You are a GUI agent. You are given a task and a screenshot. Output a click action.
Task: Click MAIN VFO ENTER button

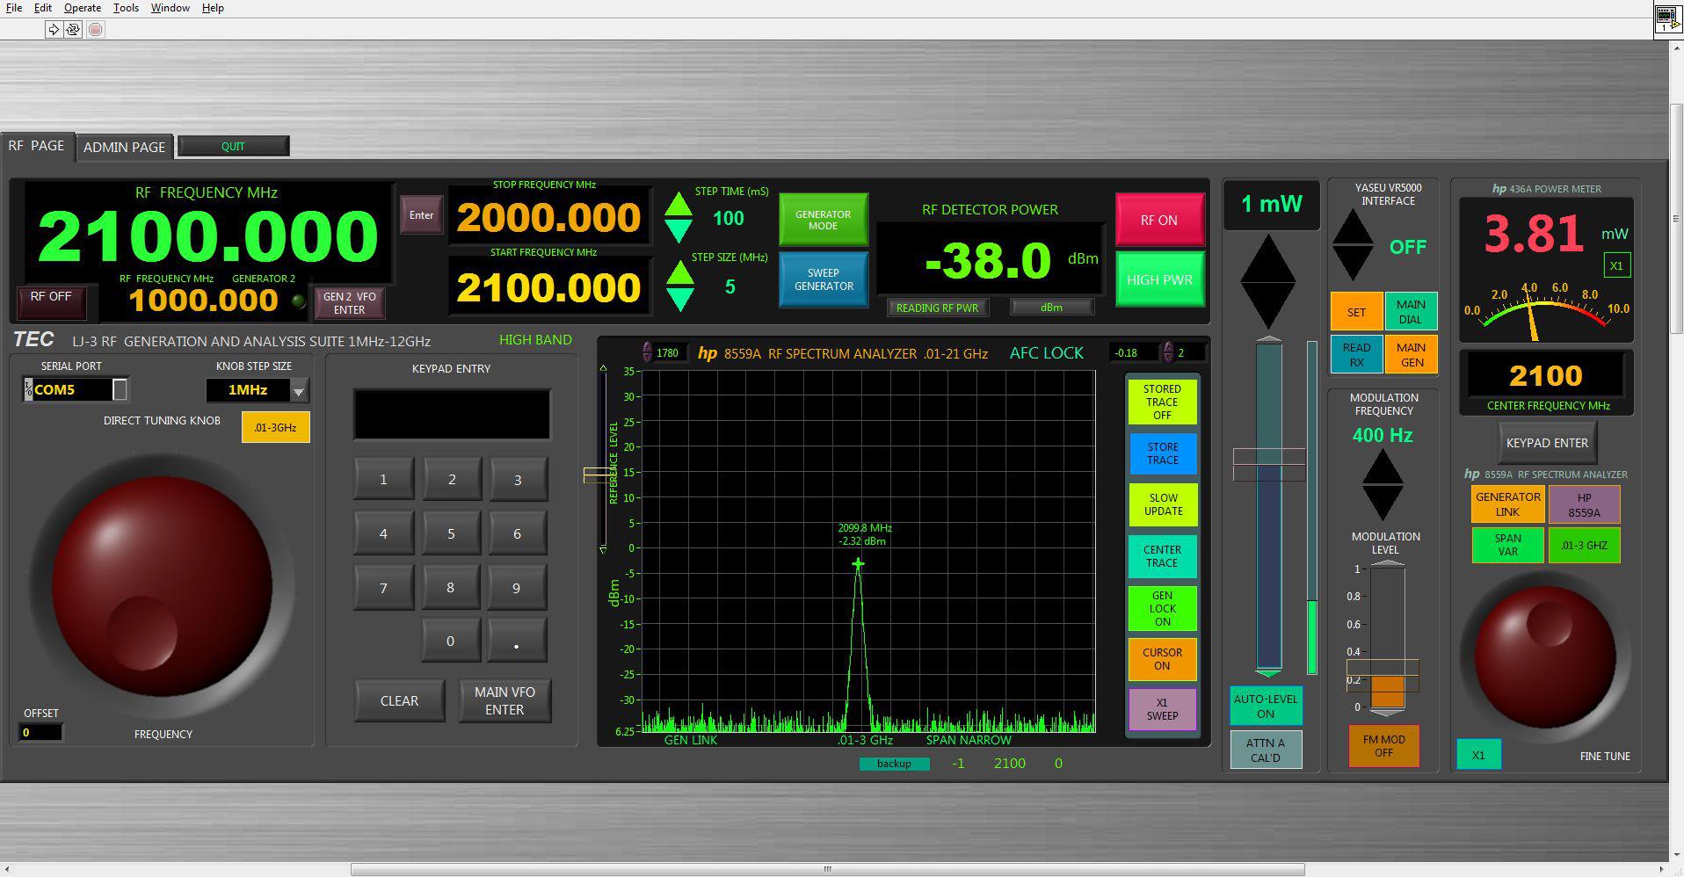point(504,700)
